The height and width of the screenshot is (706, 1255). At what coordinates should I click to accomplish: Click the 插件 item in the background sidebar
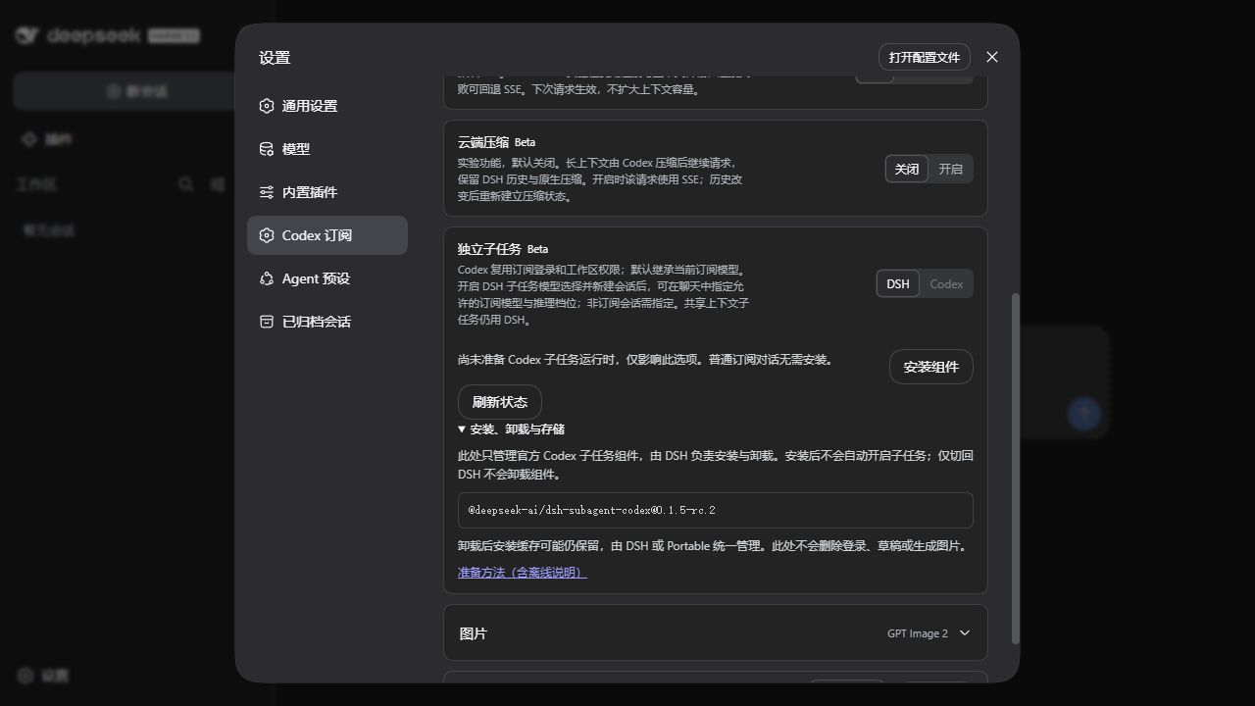pos(47,139)
